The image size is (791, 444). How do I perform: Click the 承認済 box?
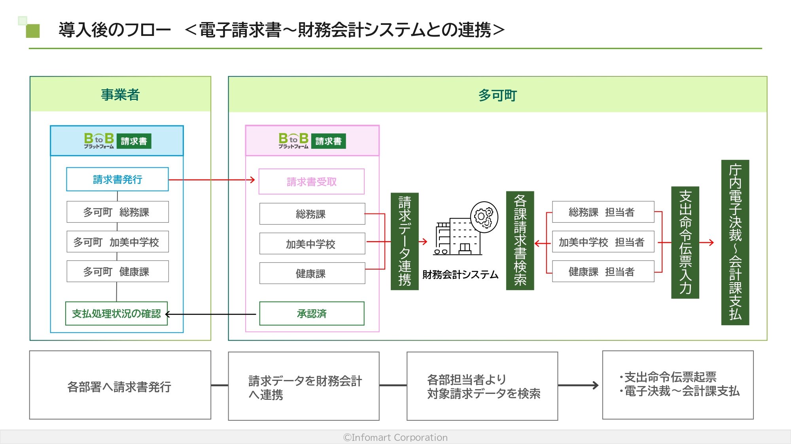click(x=312, y=313)
